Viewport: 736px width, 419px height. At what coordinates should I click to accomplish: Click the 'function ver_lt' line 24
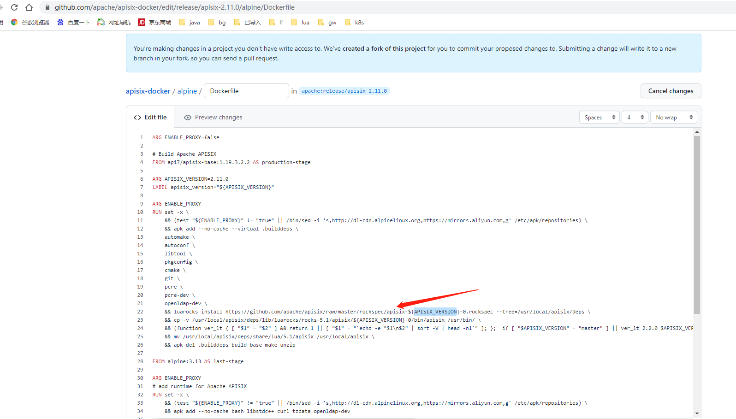429,328
